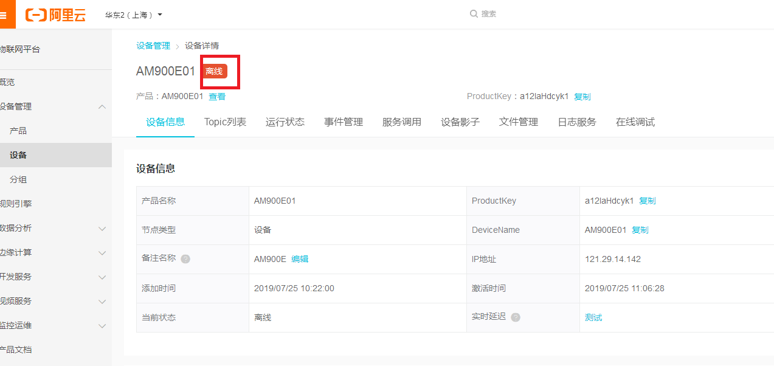
Task: Expand the 边缘计算 sidebar chevron
Action: pyautogui.click(x=102, y=252)
